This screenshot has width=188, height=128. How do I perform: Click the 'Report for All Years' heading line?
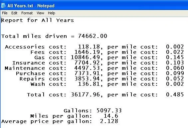point(38,20)
